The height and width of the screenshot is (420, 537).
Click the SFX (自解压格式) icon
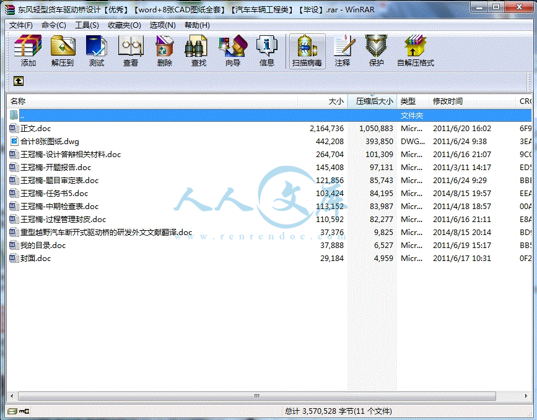click(415, 46)
